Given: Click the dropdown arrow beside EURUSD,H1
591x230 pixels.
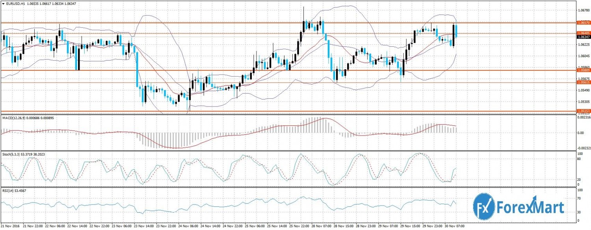Looking at the screenshot, I should pos(3,4).
